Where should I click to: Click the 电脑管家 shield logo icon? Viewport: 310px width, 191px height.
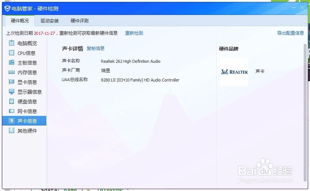(7, 9)
